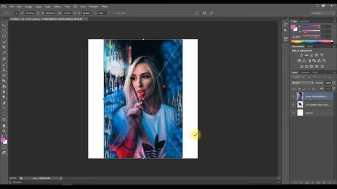The height and width of the screenshot is (189, 337).
Task: Open the Color panel flyout menu
Action: pos(334,22)
